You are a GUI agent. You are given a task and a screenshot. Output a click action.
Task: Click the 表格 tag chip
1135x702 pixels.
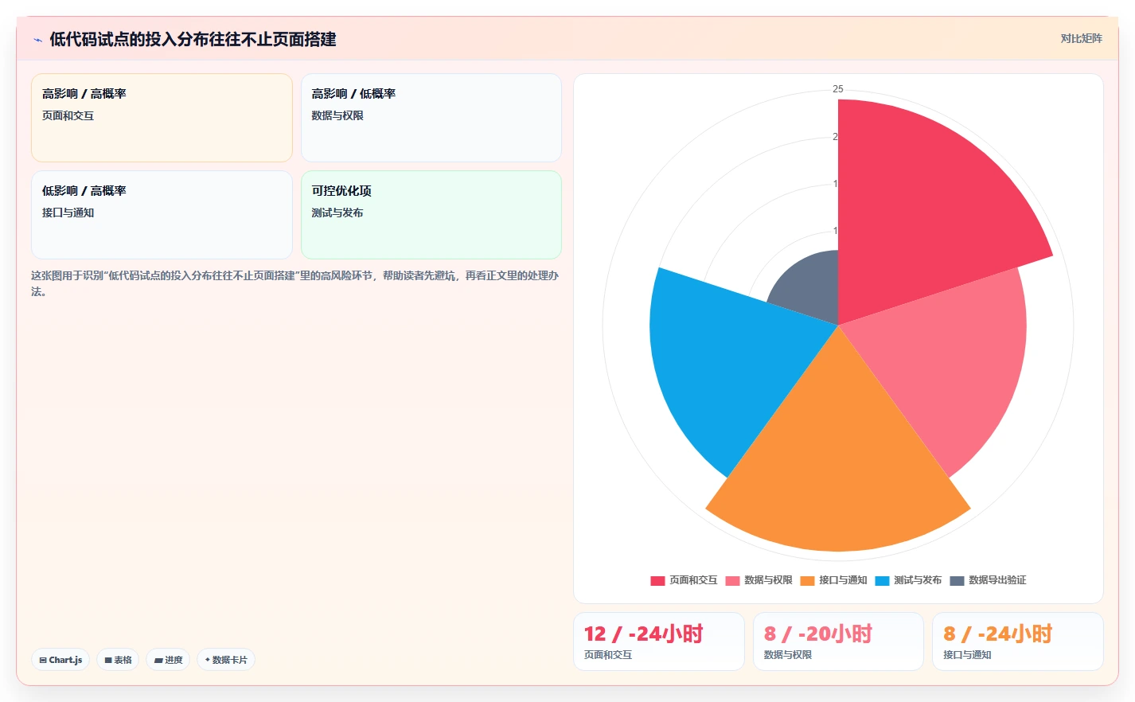118,660
